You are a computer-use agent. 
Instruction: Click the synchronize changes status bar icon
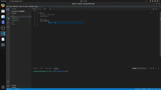13,89
